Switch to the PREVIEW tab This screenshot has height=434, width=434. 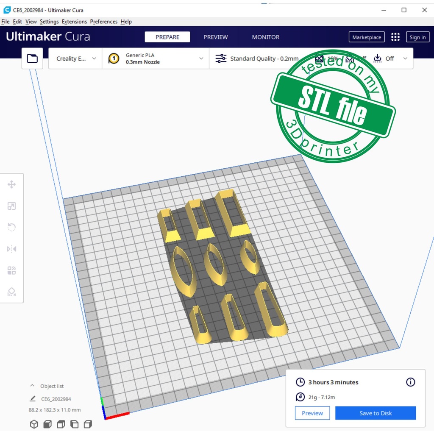point(215,37)
